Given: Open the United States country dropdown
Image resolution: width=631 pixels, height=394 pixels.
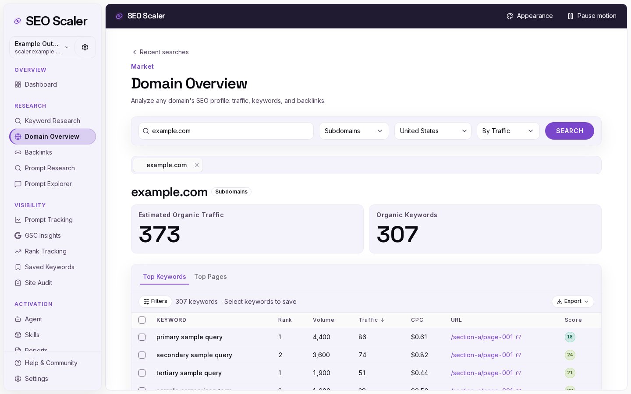Looking at the screenshot, I should [x=433, y=131].
